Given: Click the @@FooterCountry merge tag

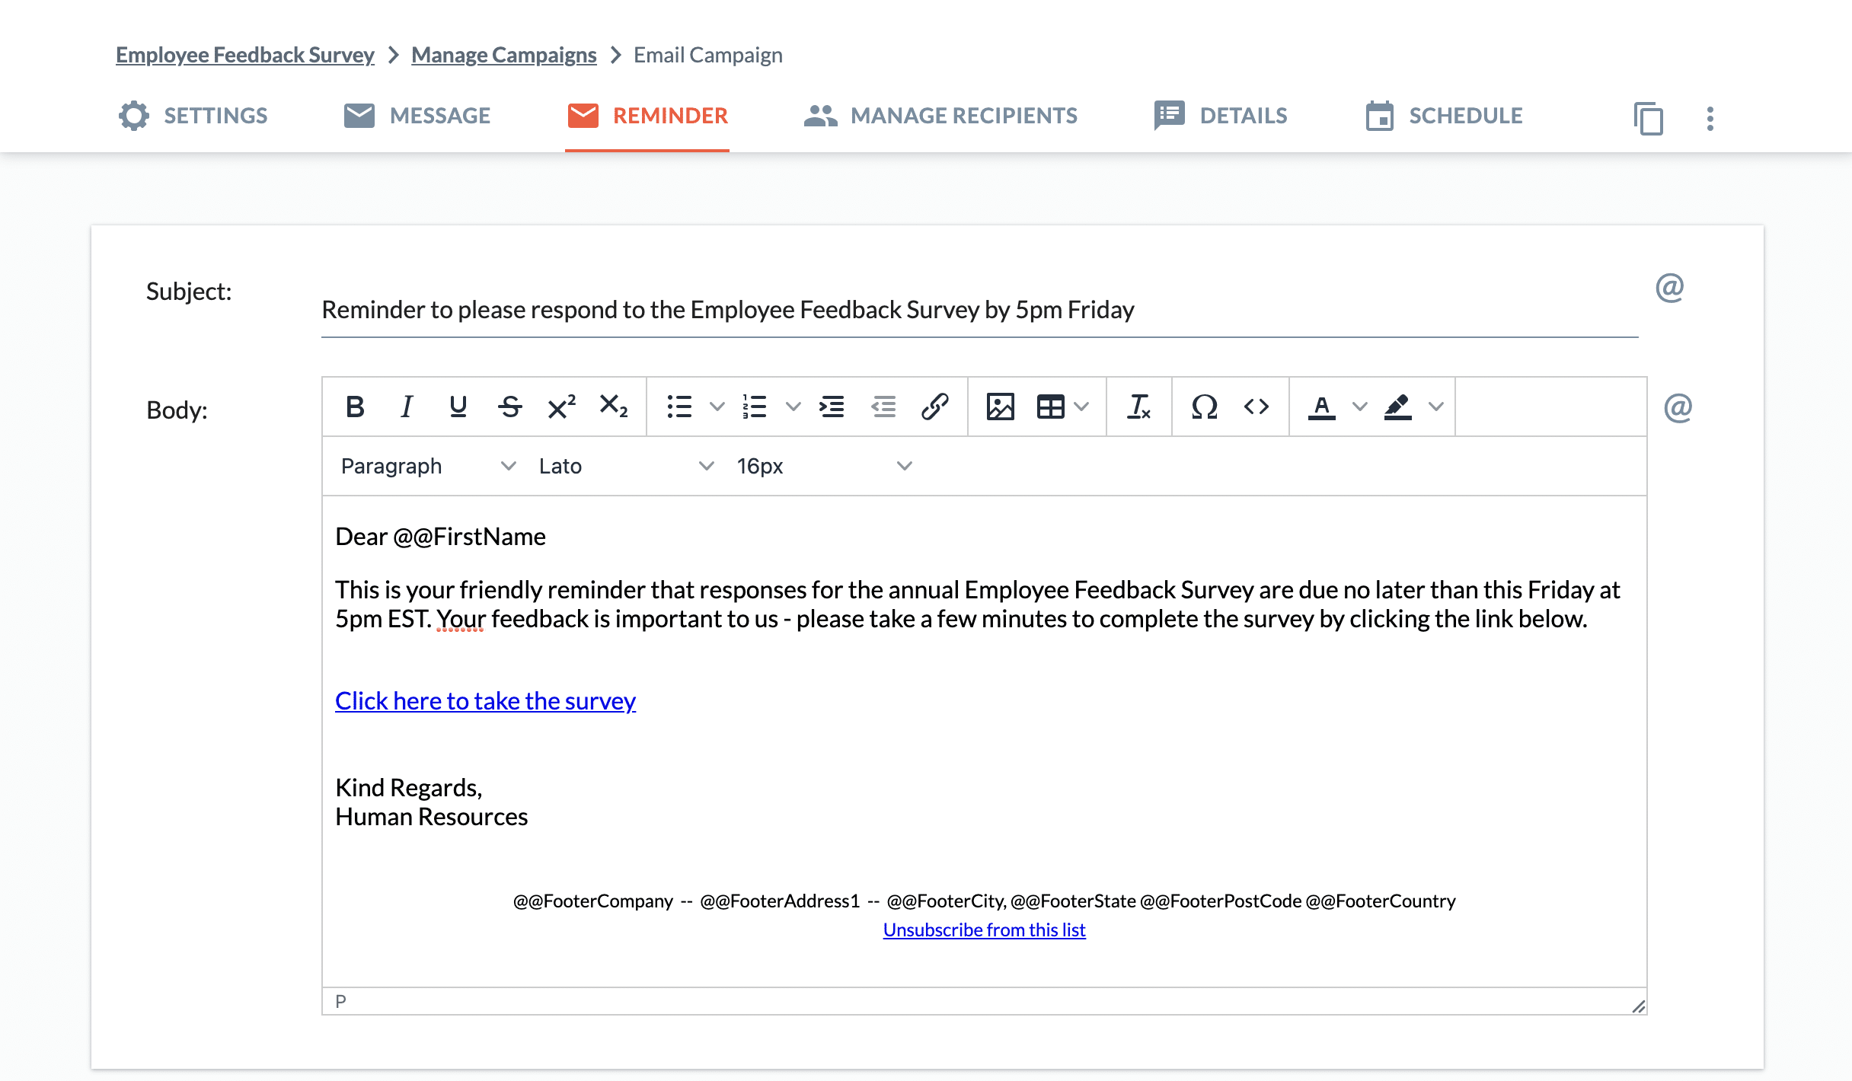Looking at the screenshot, I should click(1381, 901).
